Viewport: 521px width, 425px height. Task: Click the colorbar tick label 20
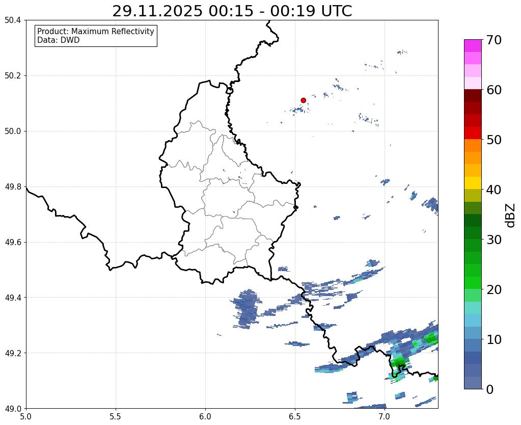pos(494,289)
